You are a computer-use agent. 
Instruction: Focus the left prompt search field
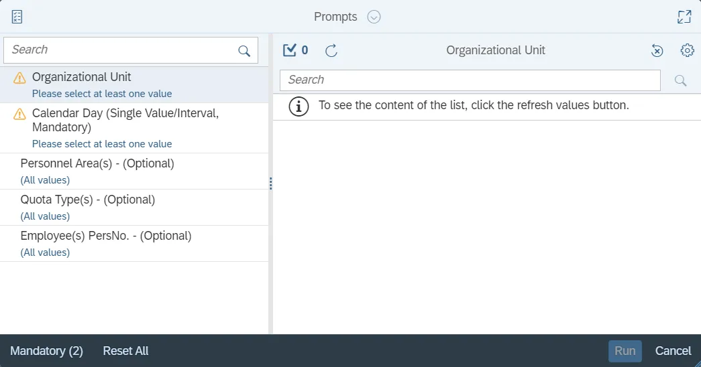point(121,50)
